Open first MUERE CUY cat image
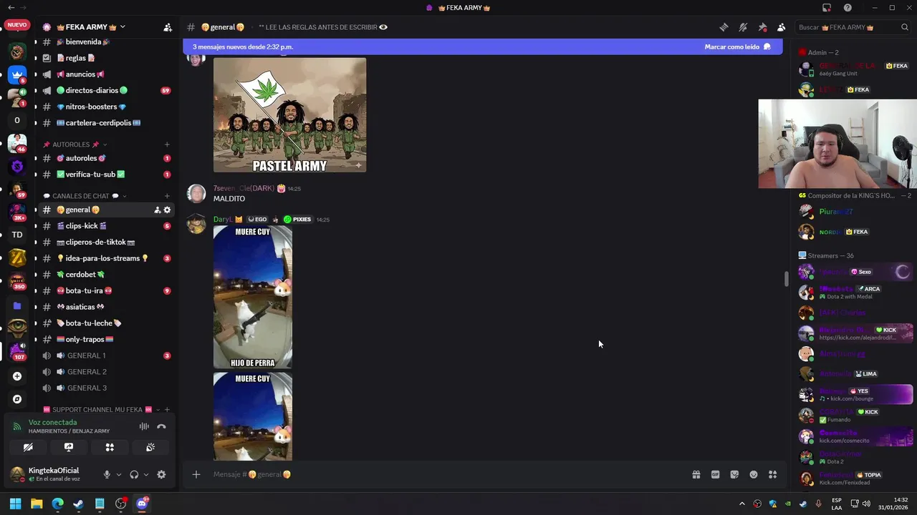 [253, 297]
